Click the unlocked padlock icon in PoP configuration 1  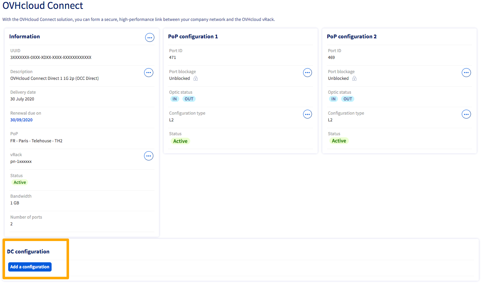click(195, 78)
